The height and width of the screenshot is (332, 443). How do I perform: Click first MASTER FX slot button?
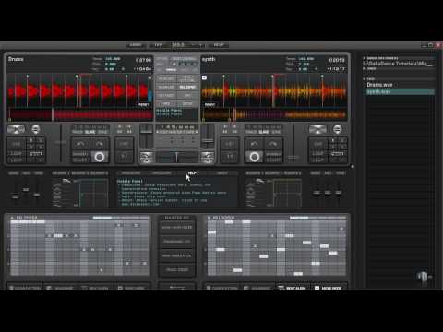177,228
